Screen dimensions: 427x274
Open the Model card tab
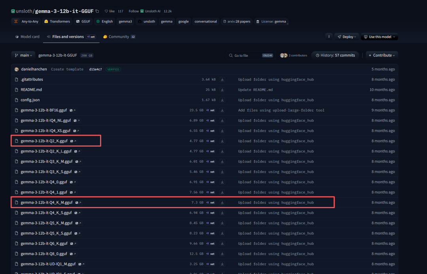click(27, 37)
